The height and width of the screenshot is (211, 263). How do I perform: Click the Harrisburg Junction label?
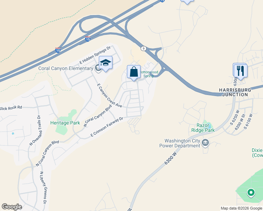[235, 92]
